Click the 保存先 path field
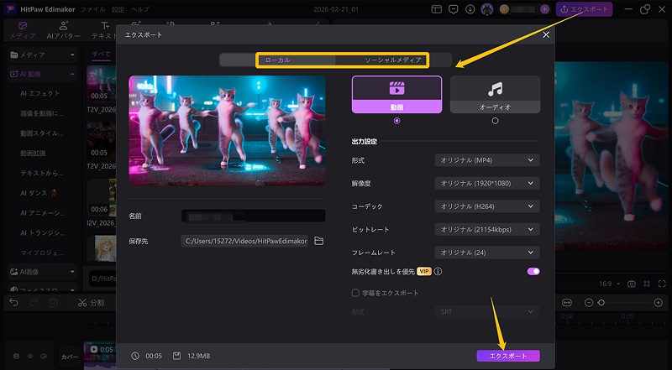This screenshot has height=370, width=672. coord(244,241)
